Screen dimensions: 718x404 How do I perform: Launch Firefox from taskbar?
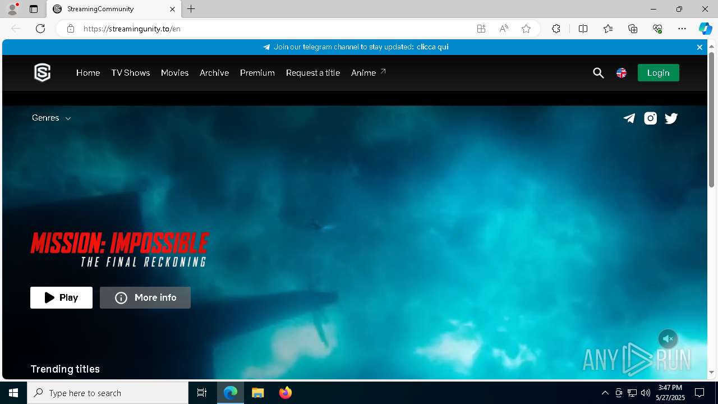[286, 393]
